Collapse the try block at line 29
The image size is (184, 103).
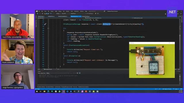(x=48, y=28)
